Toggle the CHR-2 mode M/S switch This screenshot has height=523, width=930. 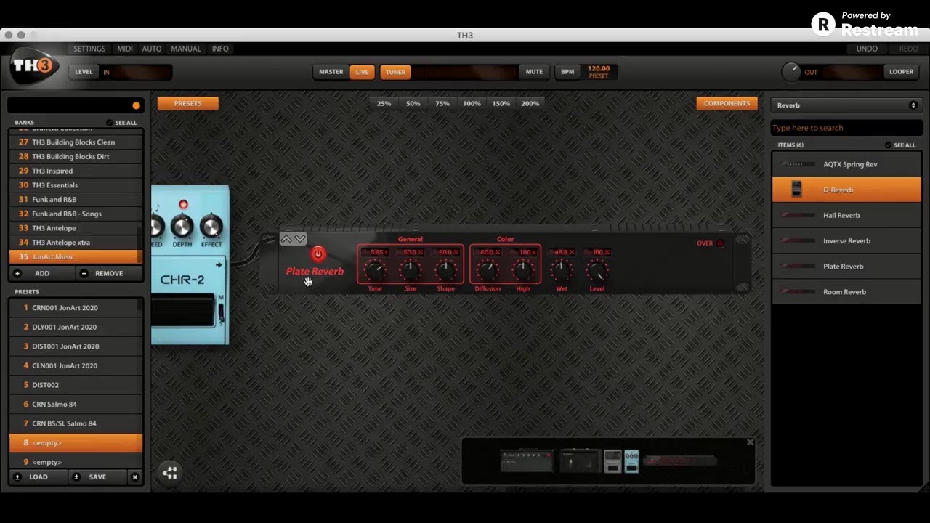click(x=221, y=310)
